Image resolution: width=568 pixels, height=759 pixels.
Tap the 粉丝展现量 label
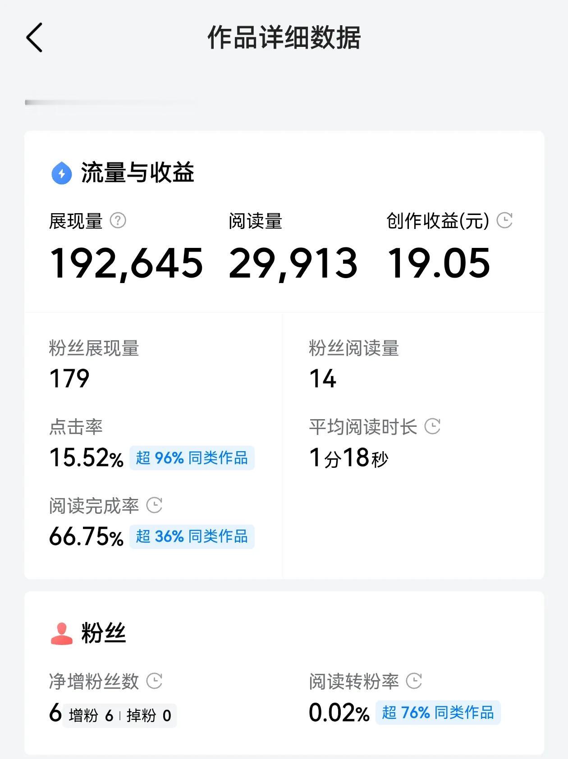(94, 348)
